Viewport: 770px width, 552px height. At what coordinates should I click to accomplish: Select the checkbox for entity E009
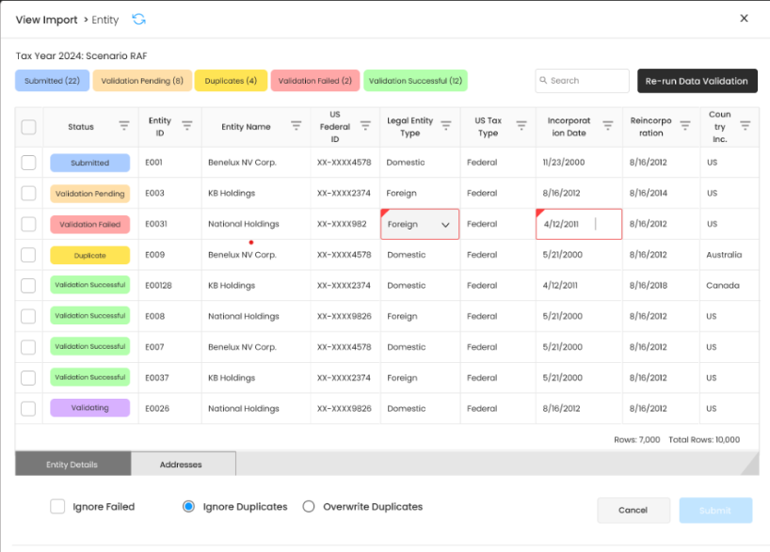[28, 255]
